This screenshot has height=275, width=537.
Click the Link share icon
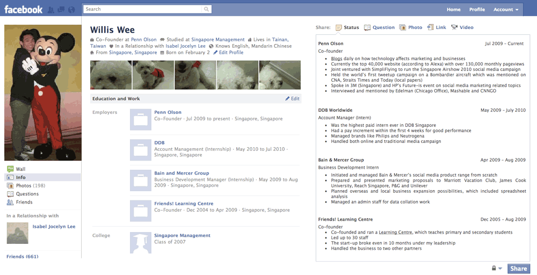[x=431, y=27]
